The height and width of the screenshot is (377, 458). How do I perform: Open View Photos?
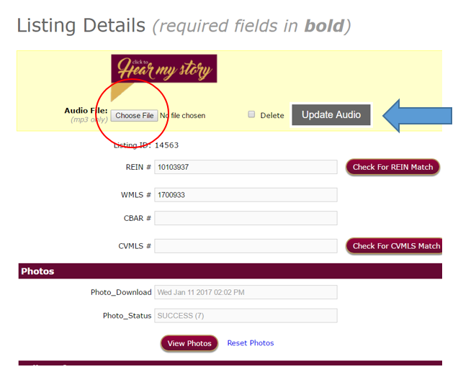point(189,343)
